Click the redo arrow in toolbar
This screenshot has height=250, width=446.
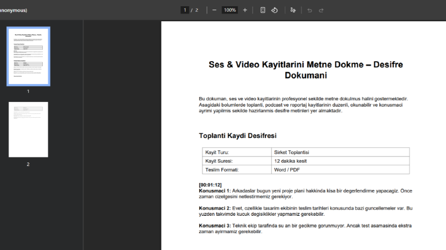(x=321, y=11)
